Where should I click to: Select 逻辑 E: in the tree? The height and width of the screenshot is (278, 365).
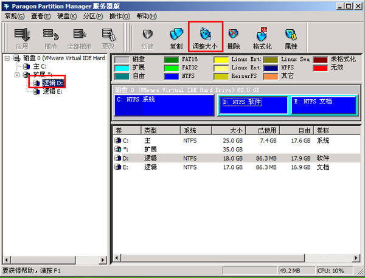[x=52, y=91]
